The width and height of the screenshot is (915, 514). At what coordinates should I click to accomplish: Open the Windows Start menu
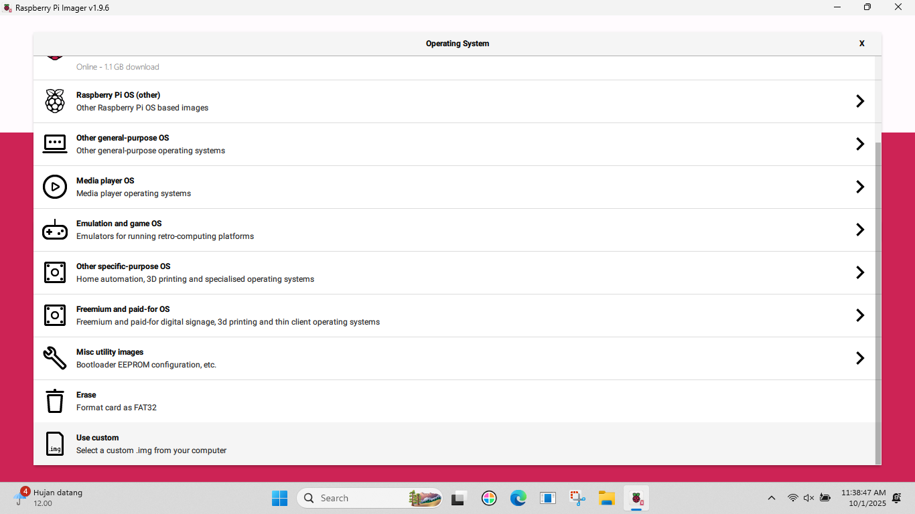pos(279,498)
